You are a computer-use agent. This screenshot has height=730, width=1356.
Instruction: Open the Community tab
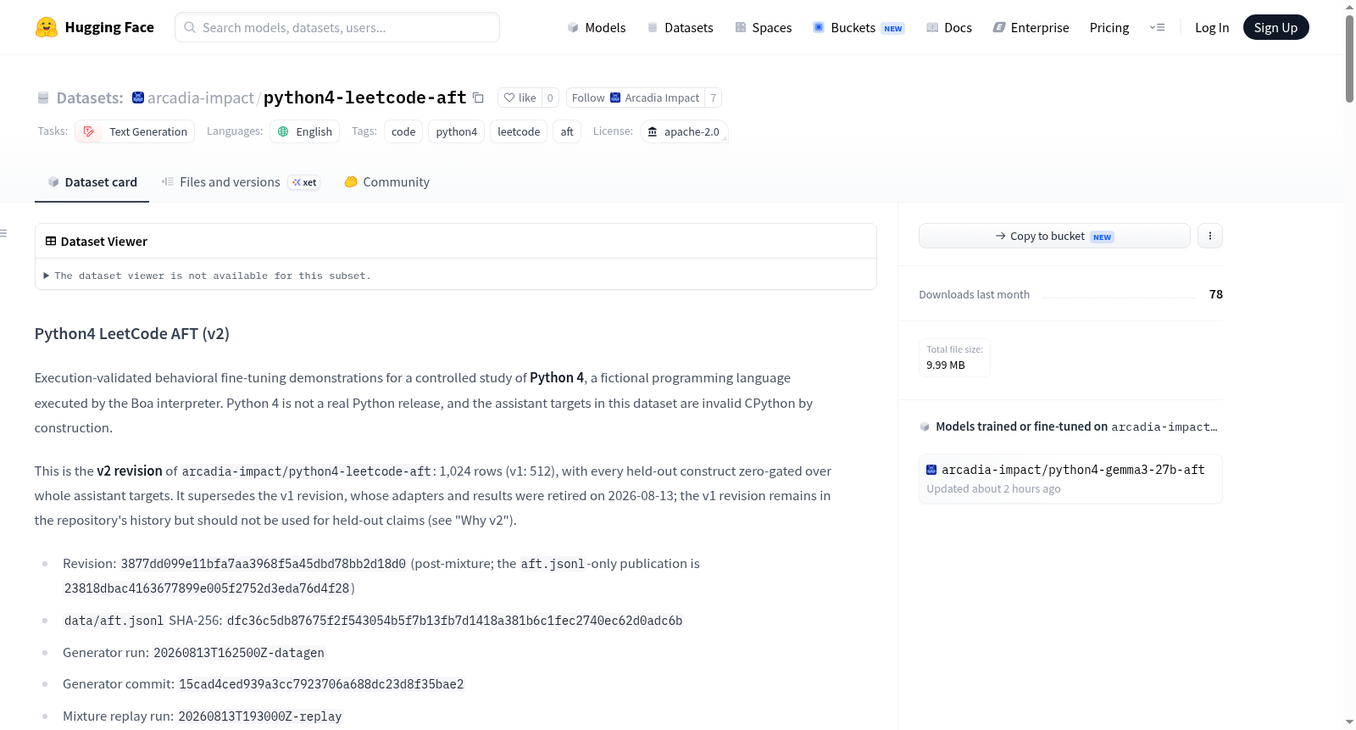pos(386,182)
